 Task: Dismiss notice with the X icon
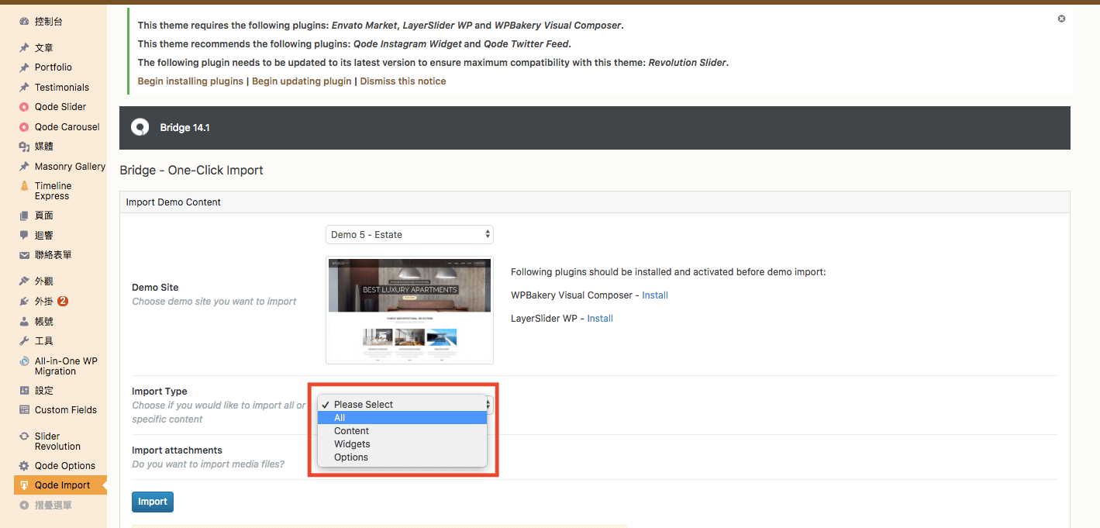tap(1061, 19)
